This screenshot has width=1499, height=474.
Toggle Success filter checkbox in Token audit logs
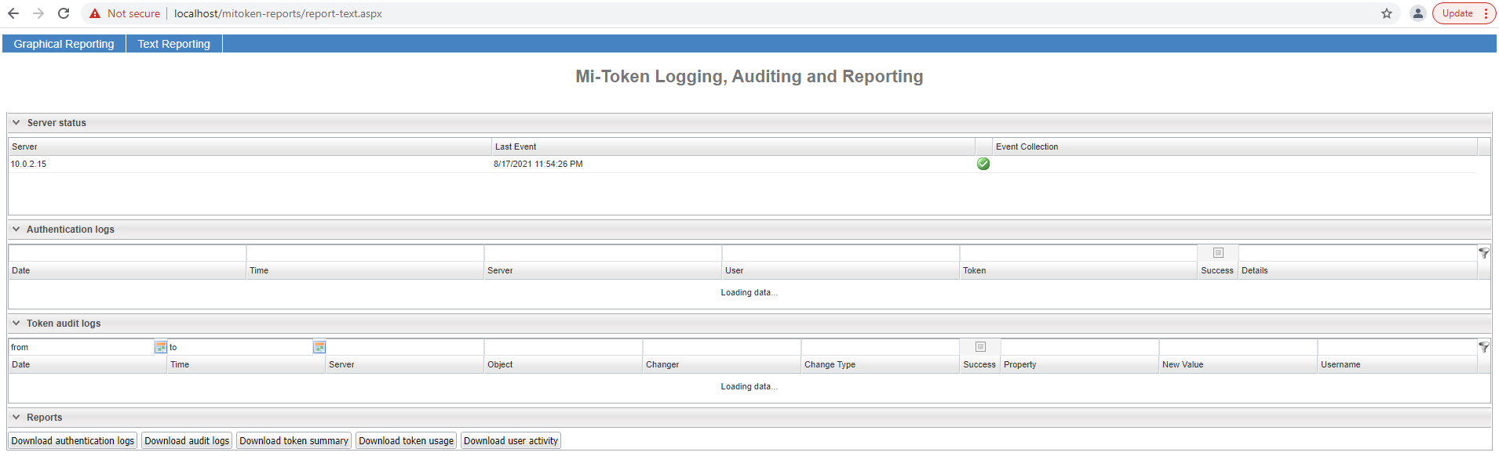click(x=980, y=347)
